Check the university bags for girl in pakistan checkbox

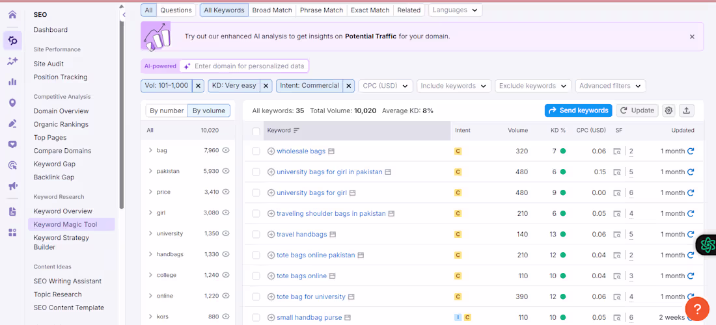tap(256, 172)
